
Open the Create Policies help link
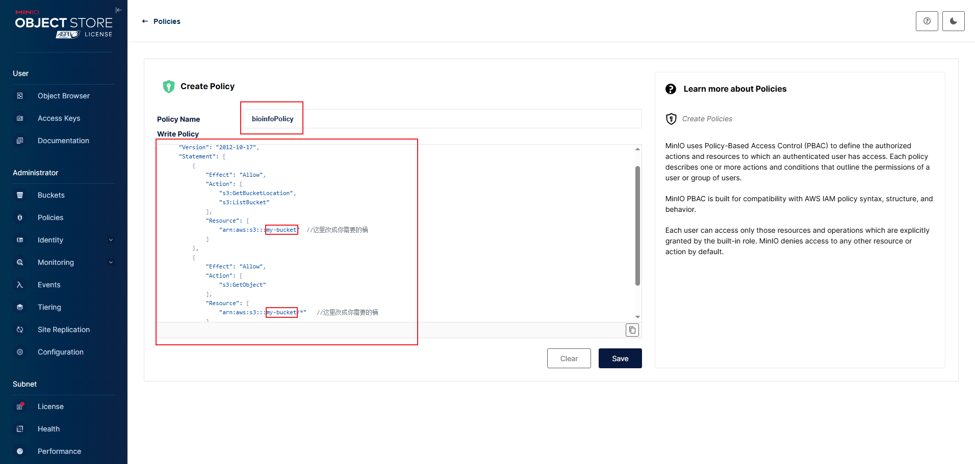click(707, 119)
